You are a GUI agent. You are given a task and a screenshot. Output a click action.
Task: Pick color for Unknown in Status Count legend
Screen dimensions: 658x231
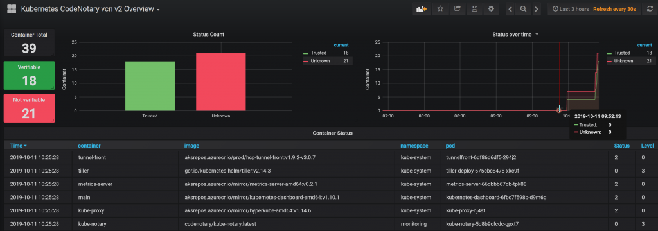pos(305,61)
